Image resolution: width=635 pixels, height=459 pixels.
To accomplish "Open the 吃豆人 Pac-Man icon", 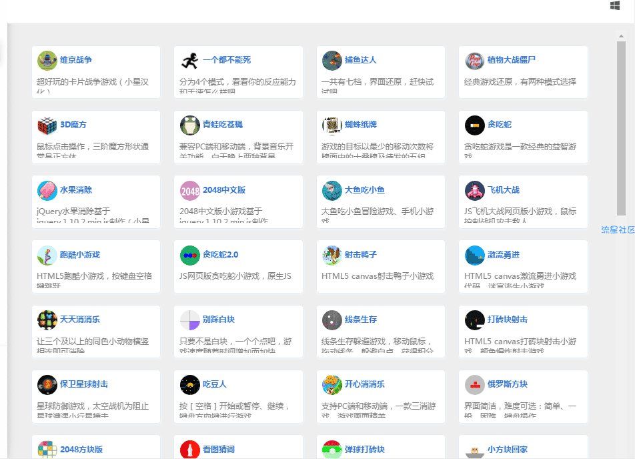I will 190,385.
